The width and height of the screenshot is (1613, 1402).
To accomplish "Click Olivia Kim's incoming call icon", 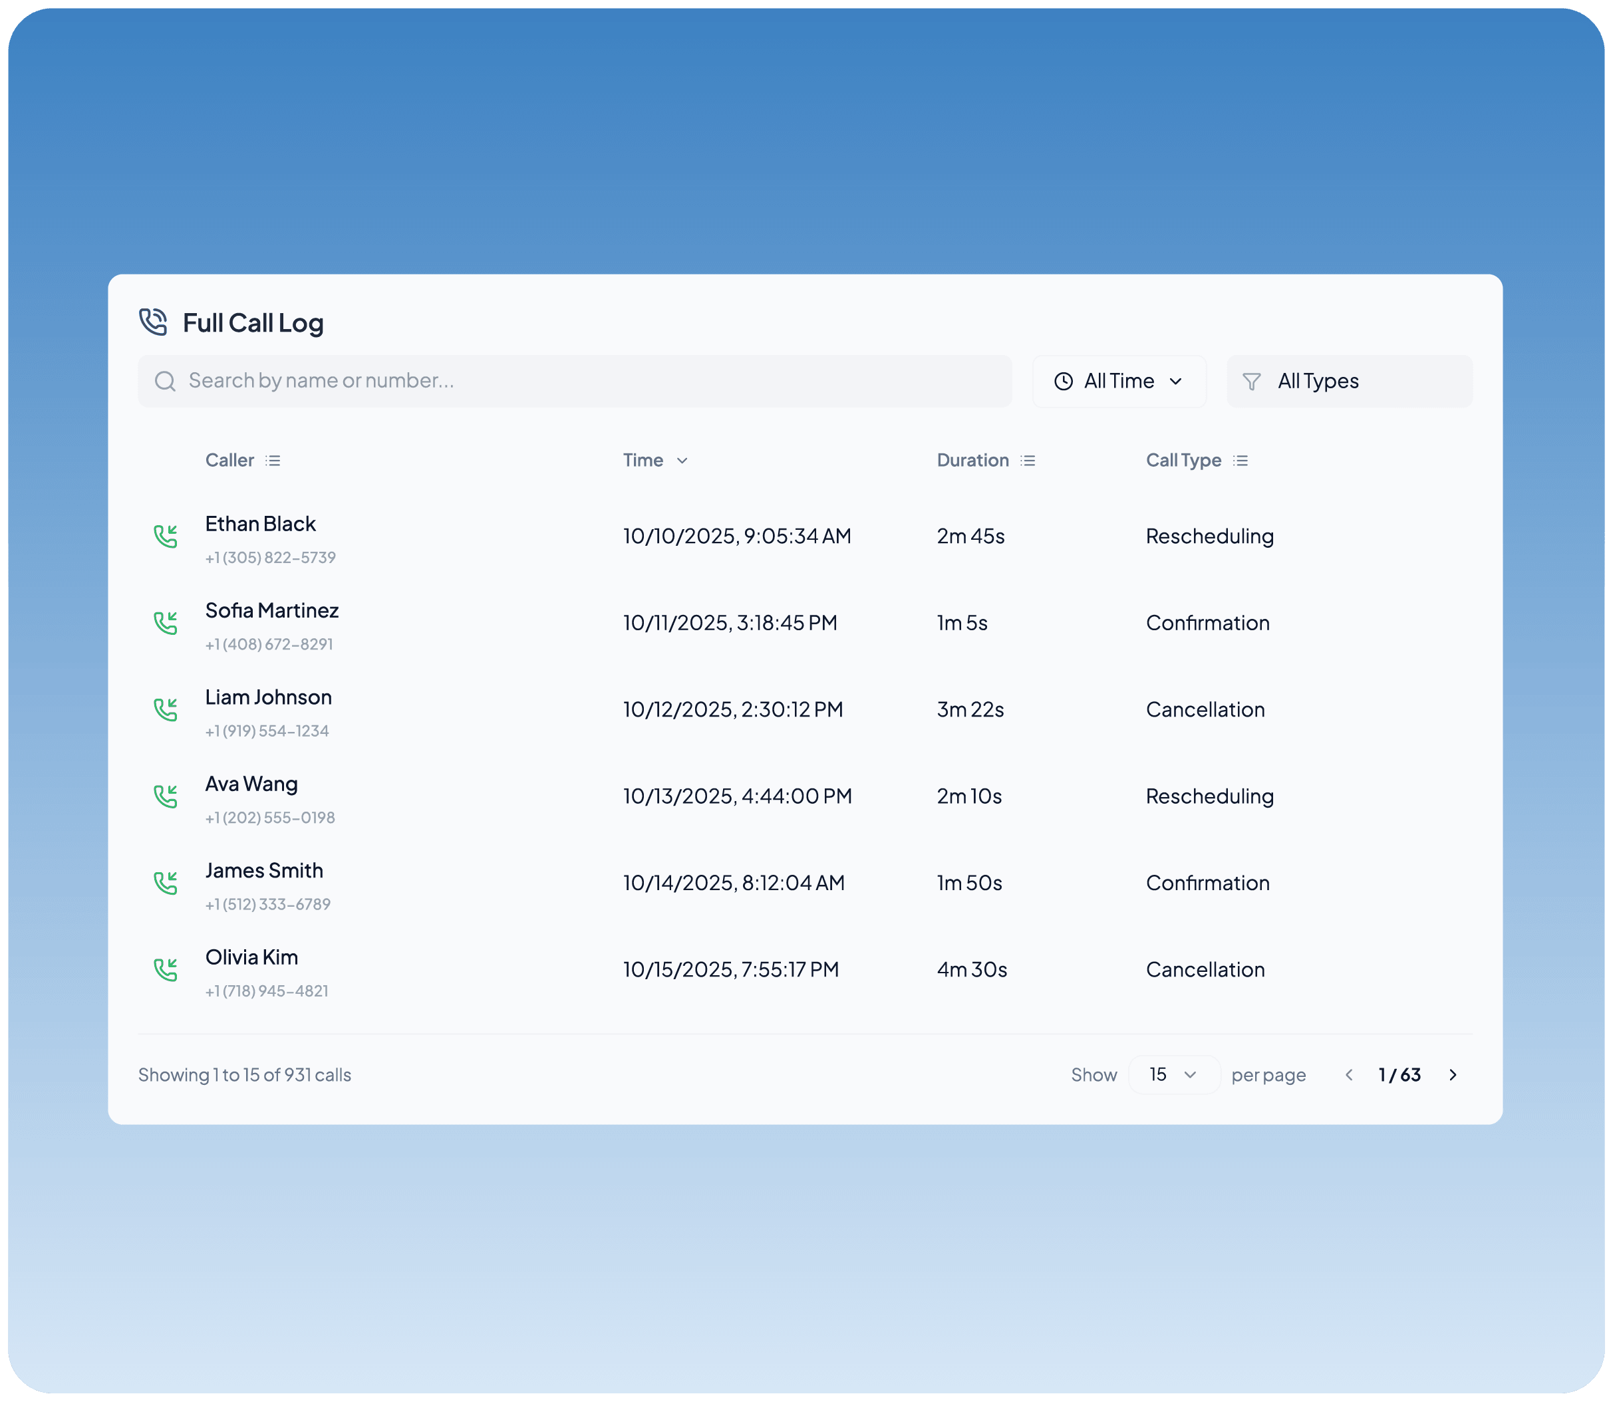I will click(x=166, y=969).
